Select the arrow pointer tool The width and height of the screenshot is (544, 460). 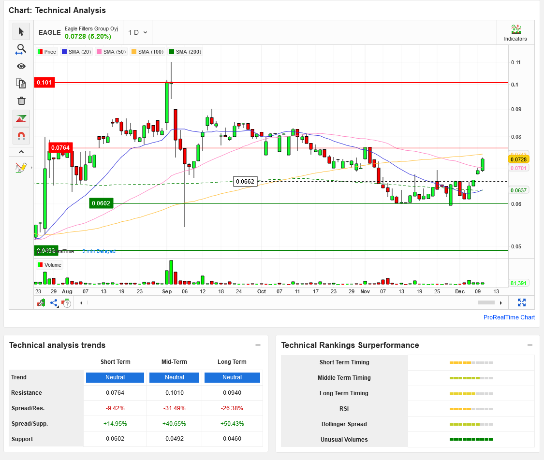[x=21, y=31]
